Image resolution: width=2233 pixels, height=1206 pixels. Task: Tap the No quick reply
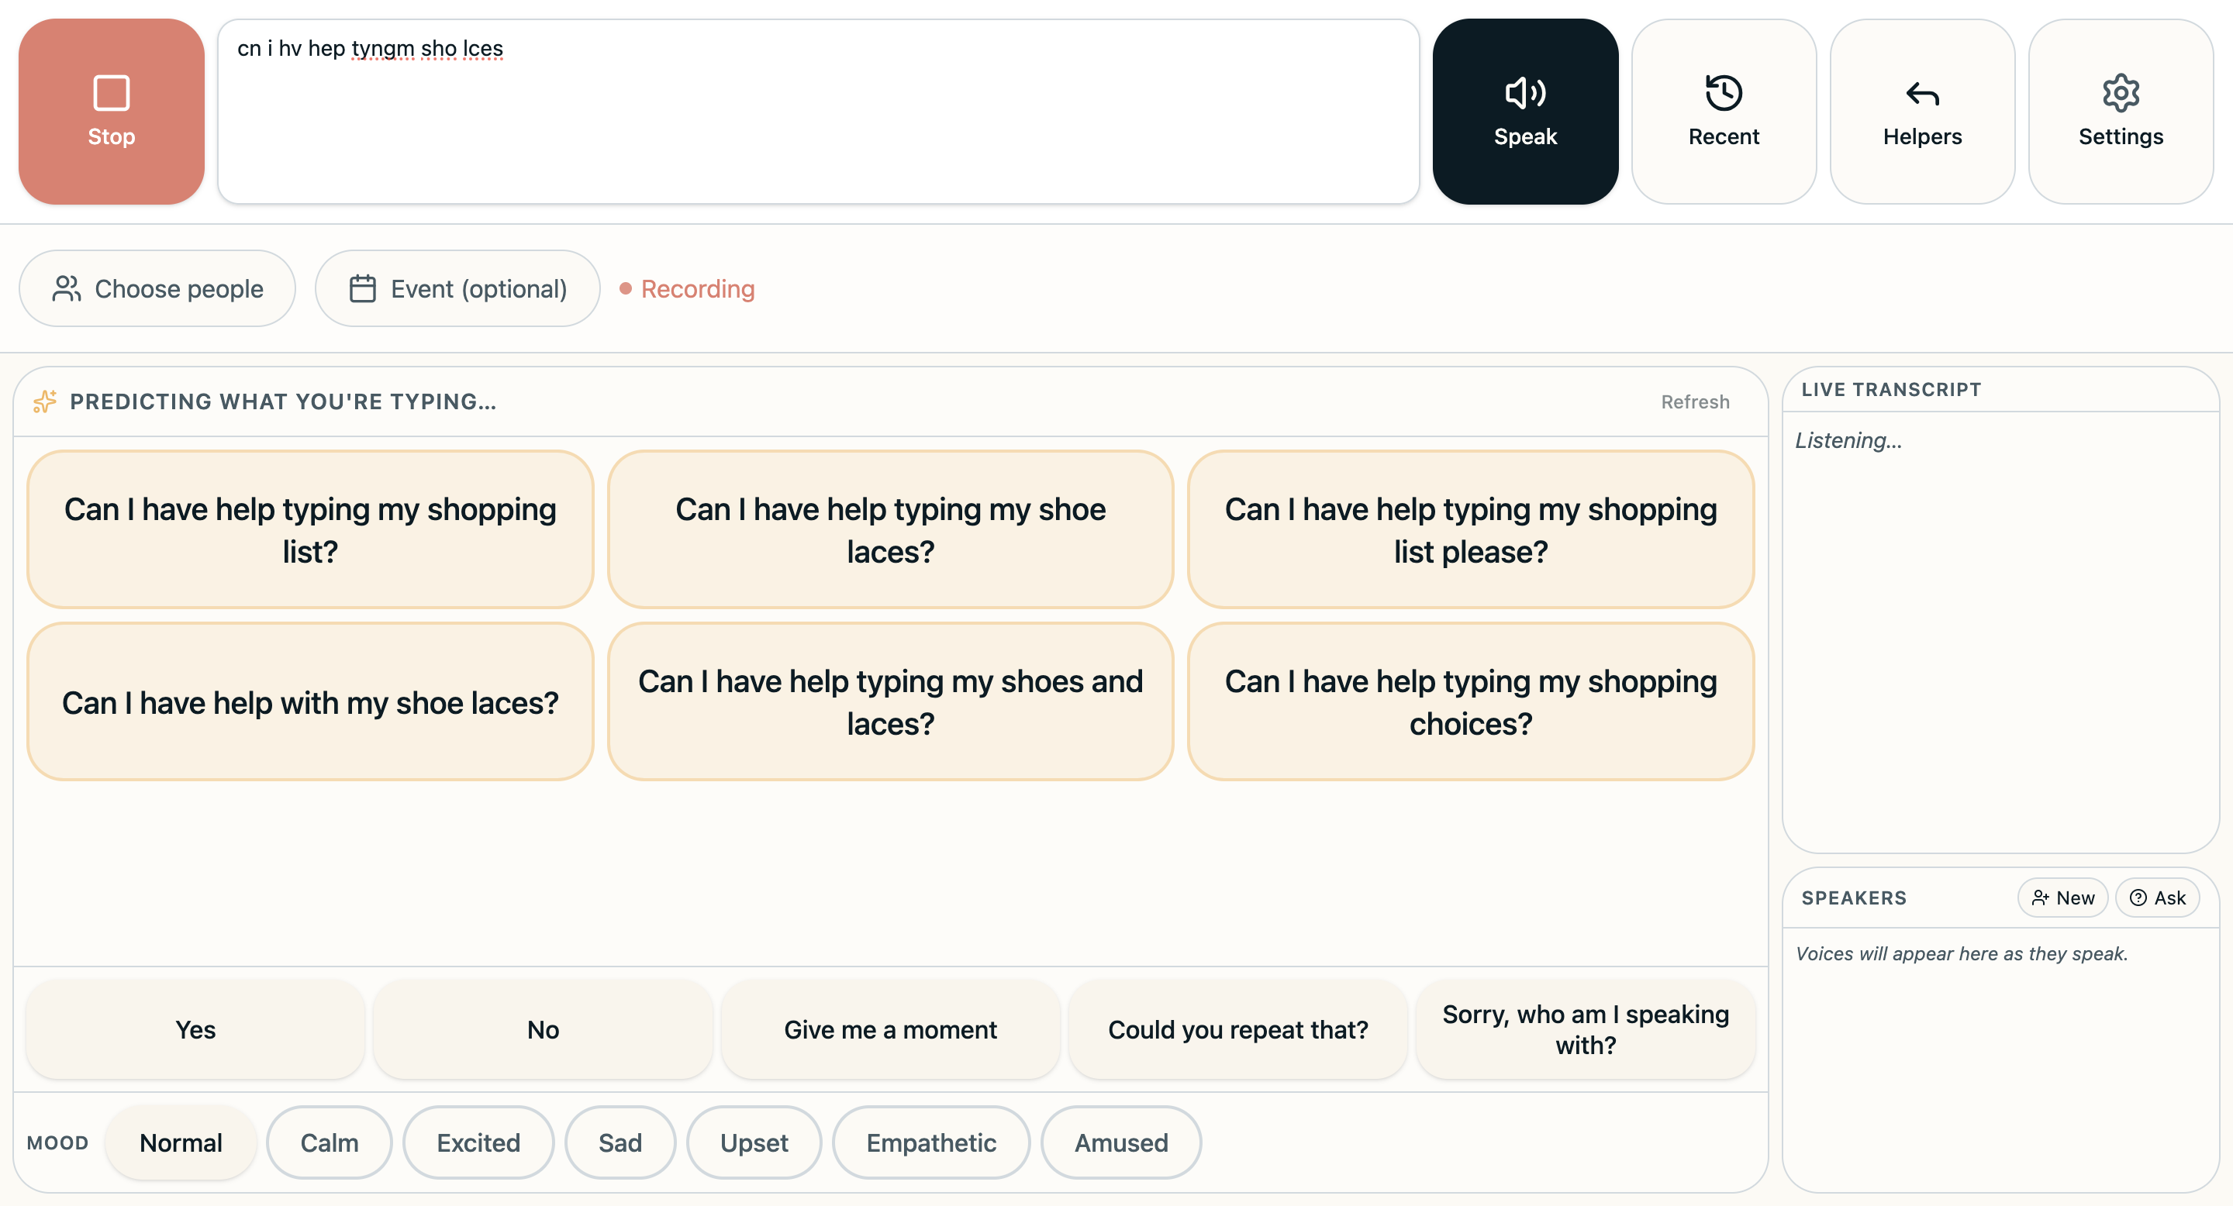(543, 1029)
